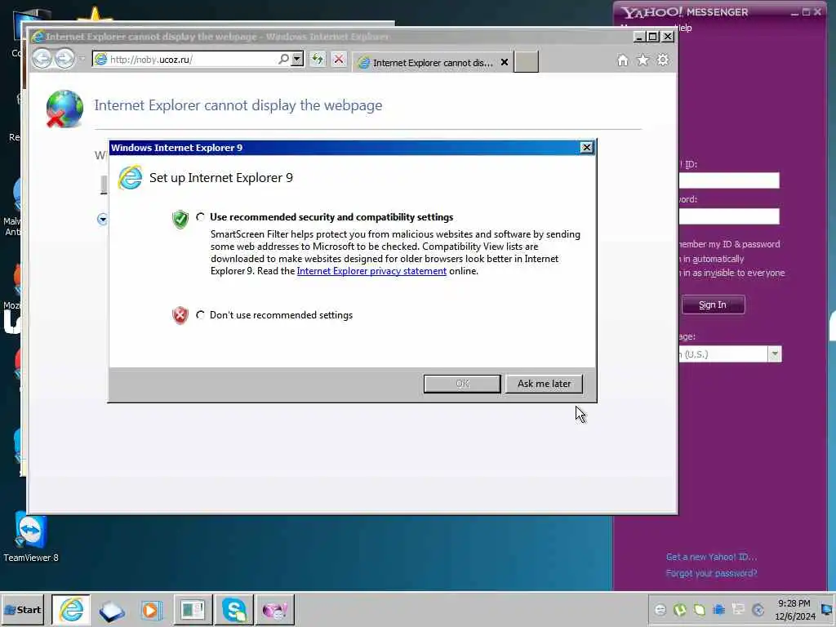
Task: Open the IE Tools gear icon
Action: [663, 60]
